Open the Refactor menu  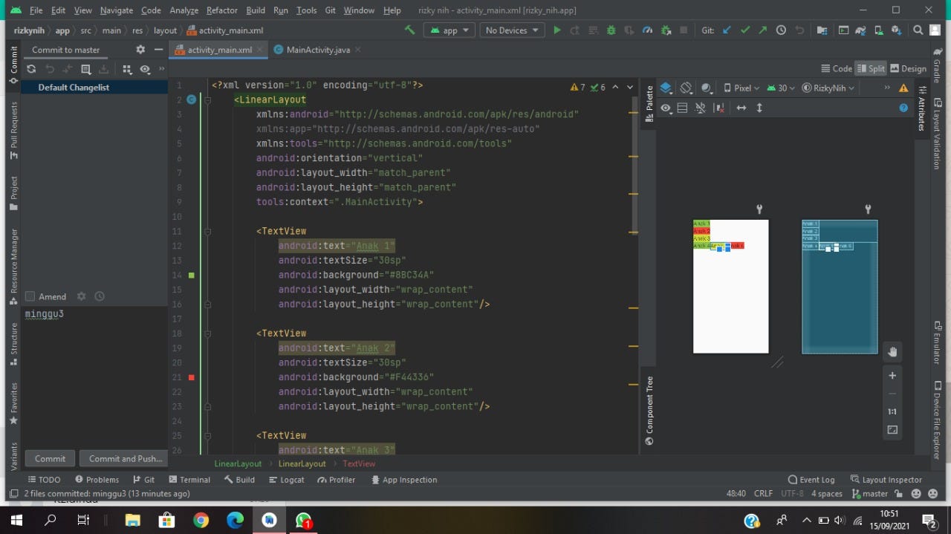[221, 10]
